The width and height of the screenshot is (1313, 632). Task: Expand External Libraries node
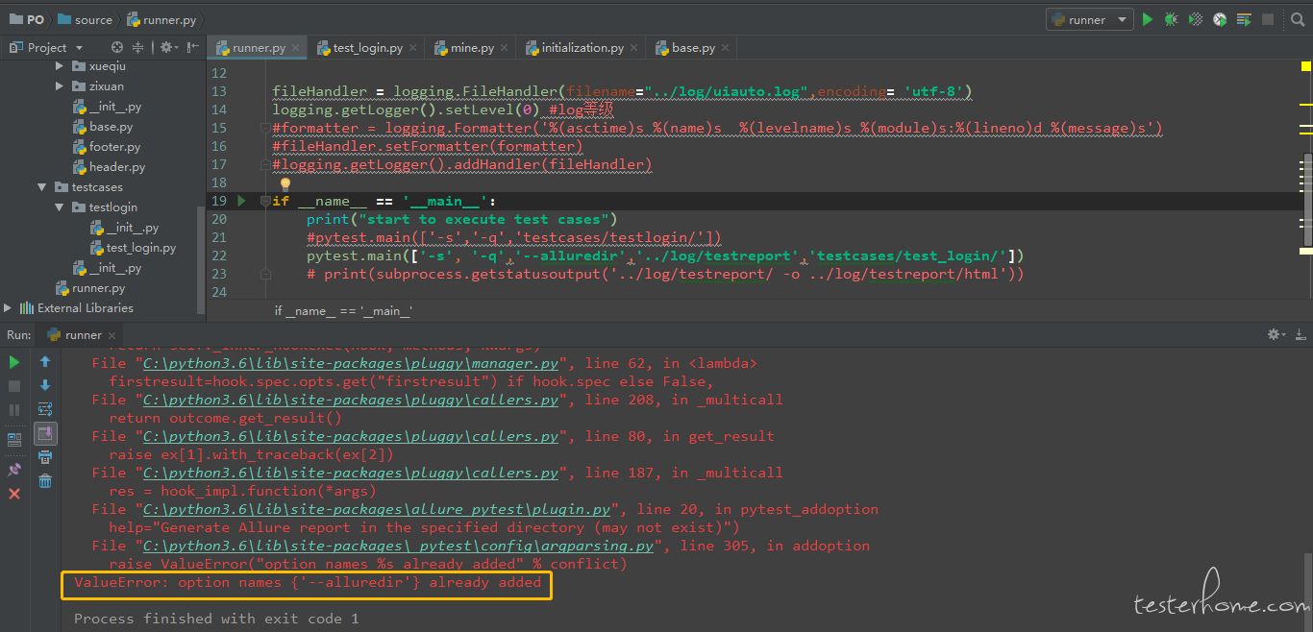tap(8, 308)
